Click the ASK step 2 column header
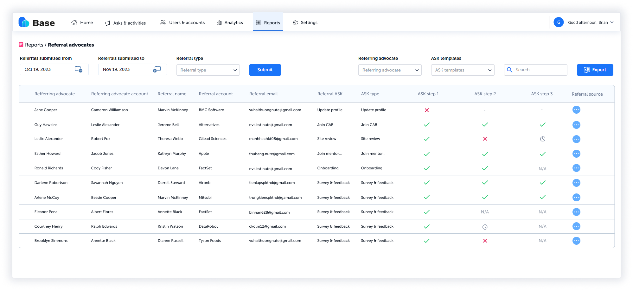633x290 pixels. click(485, 94)
